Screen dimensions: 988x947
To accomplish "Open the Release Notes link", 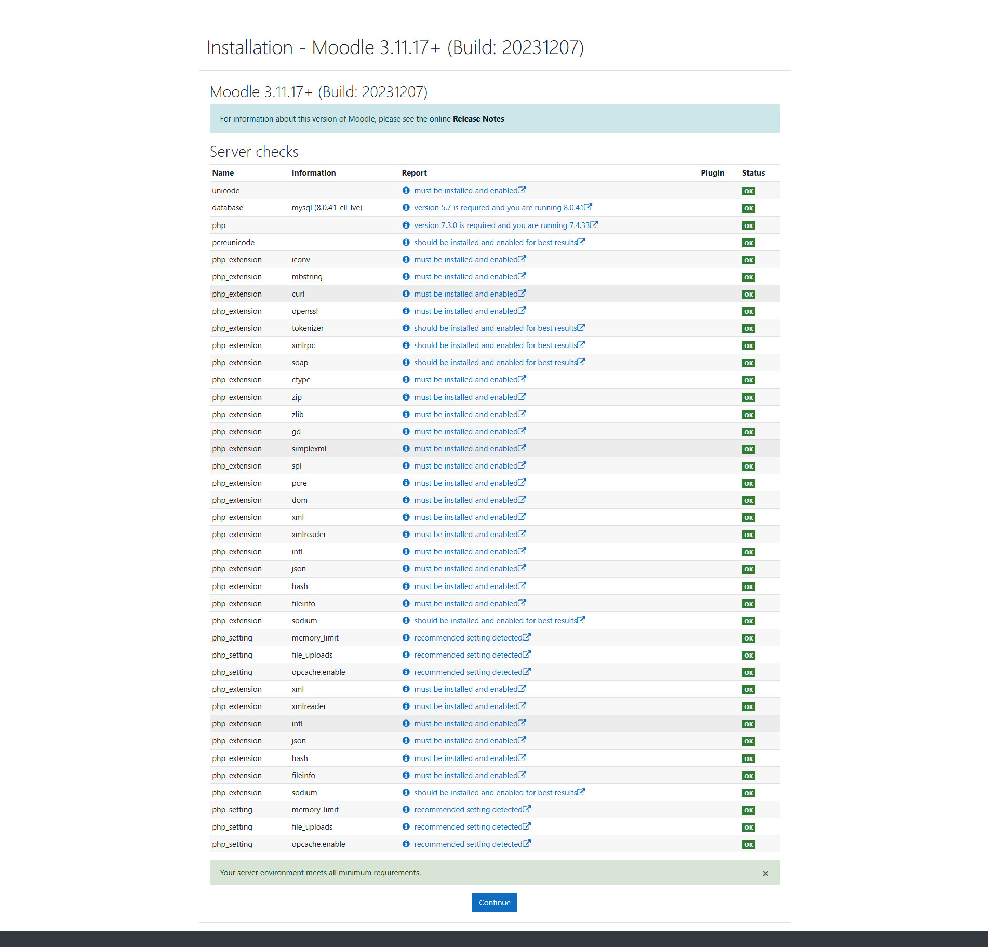I will coord(477,118).
